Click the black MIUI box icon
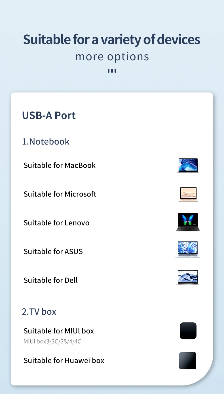224x394 pixels. coord(188,331)
